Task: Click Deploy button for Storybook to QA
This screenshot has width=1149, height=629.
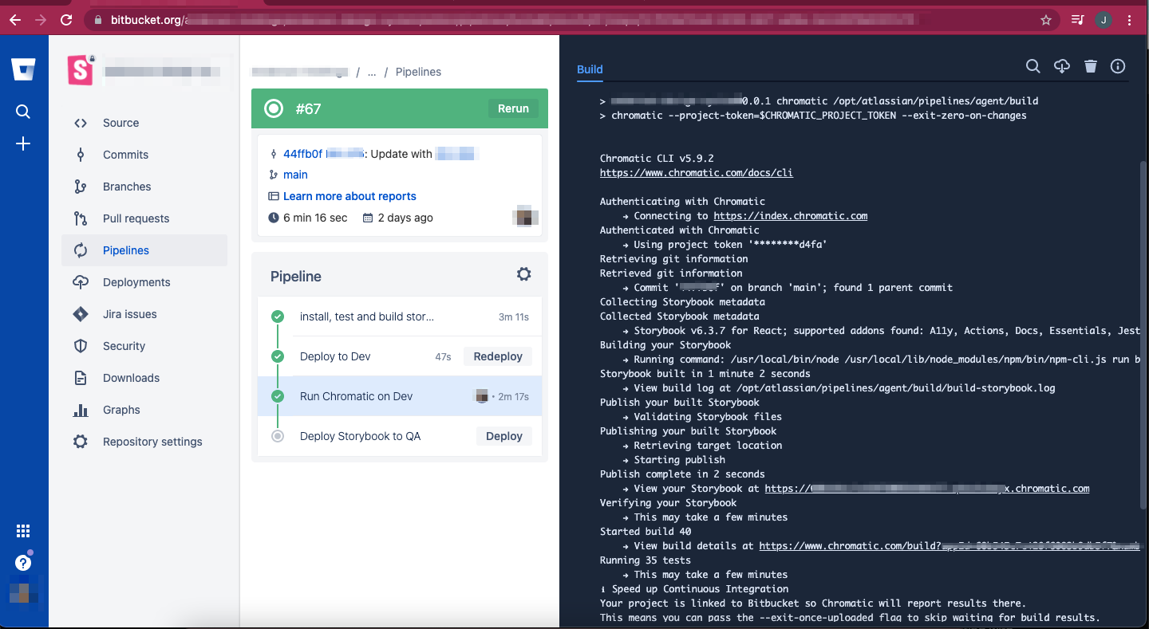Action: (x=504, y=436)
